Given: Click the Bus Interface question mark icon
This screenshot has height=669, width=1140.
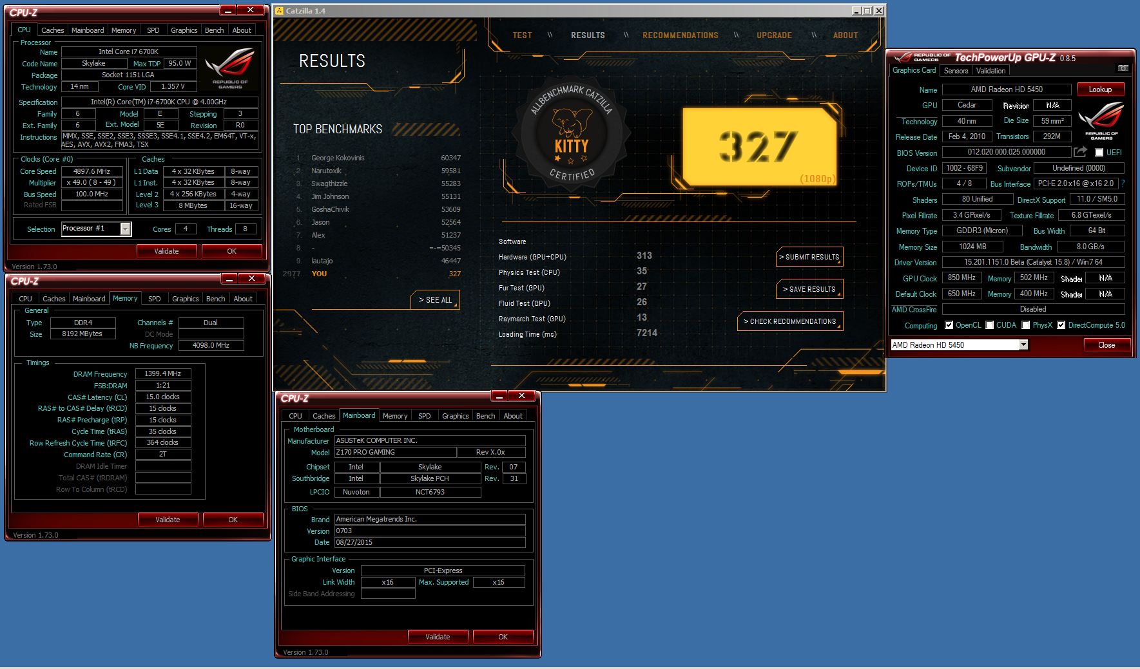Looking at the screenshot, I should pos(1123,184).
